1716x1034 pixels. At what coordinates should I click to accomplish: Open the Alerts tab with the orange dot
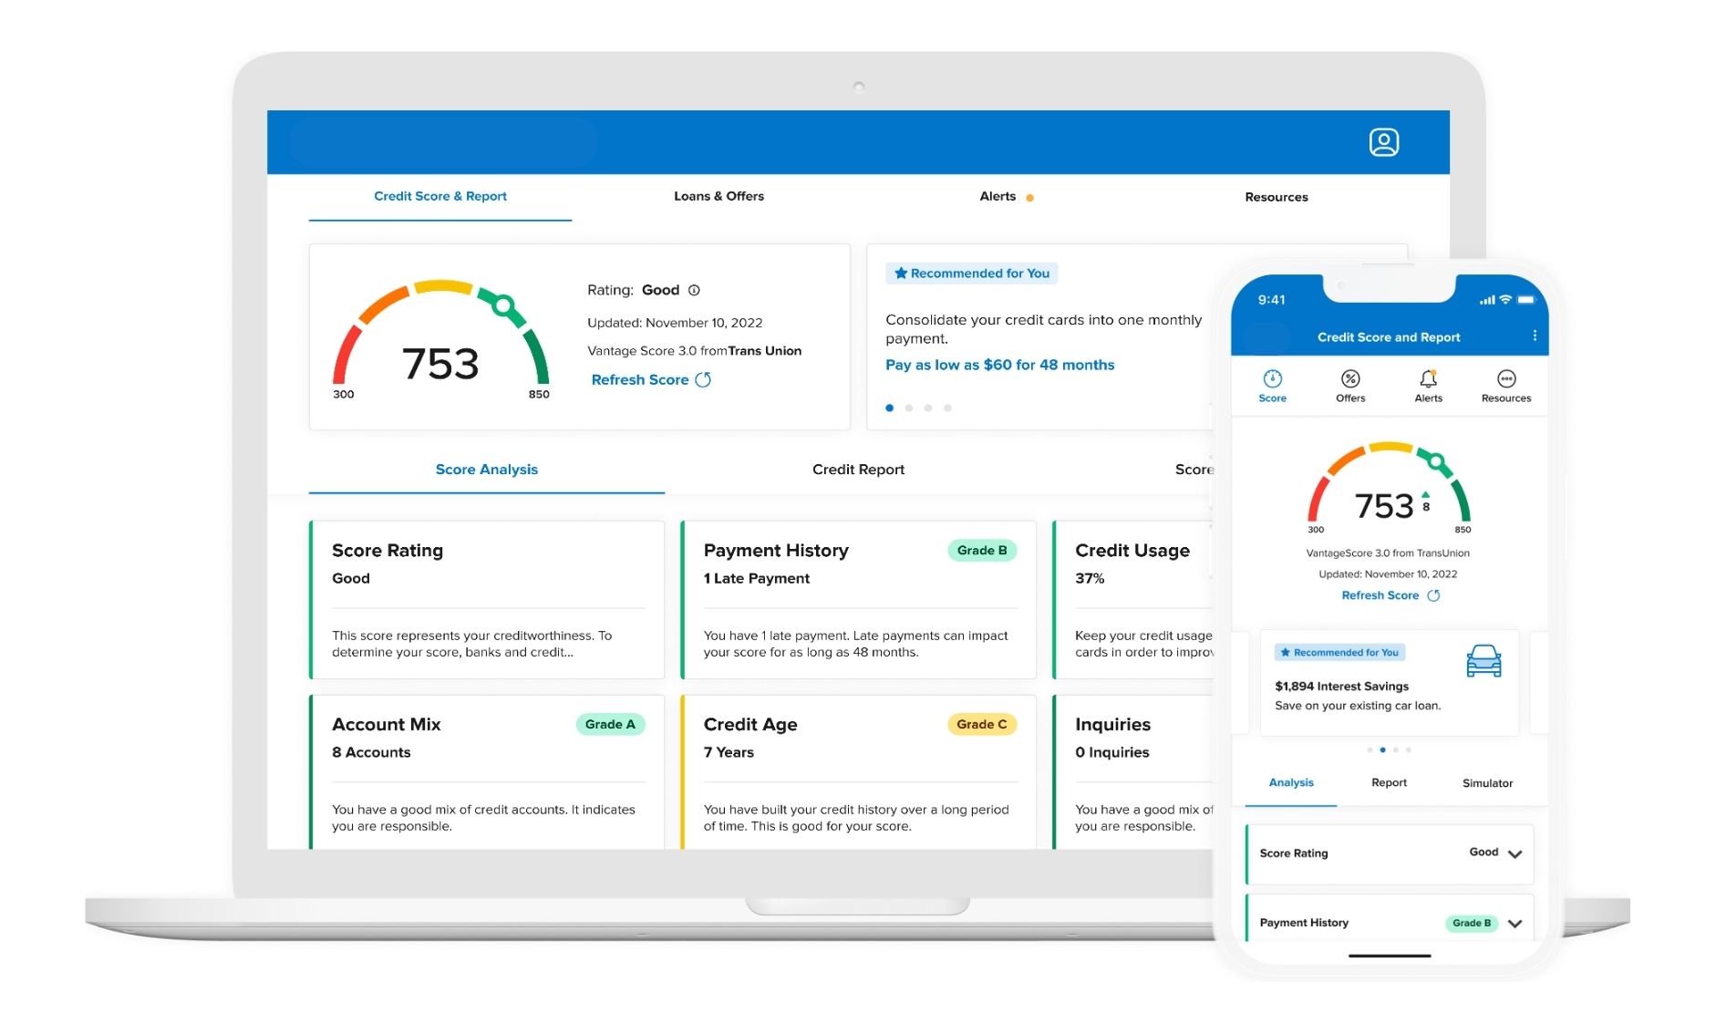(x=998, y=196)
